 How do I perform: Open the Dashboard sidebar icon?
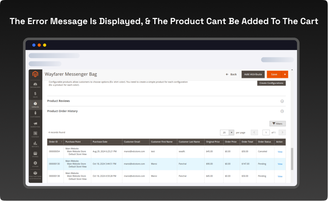click(x=35, y=85)
